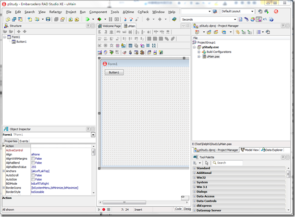Pause the program with the pause icon
Screen dimensions: 295x217
coord(111,19)
